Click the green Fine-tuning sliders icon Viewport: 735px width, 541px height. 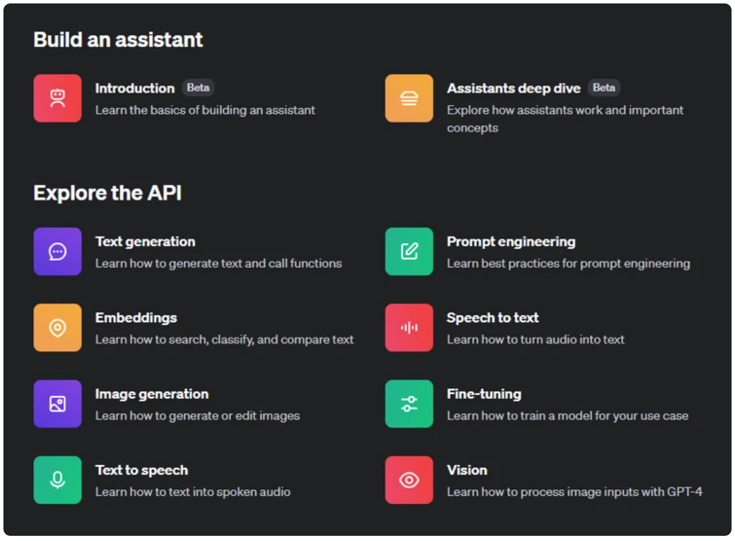coord(409,404)
